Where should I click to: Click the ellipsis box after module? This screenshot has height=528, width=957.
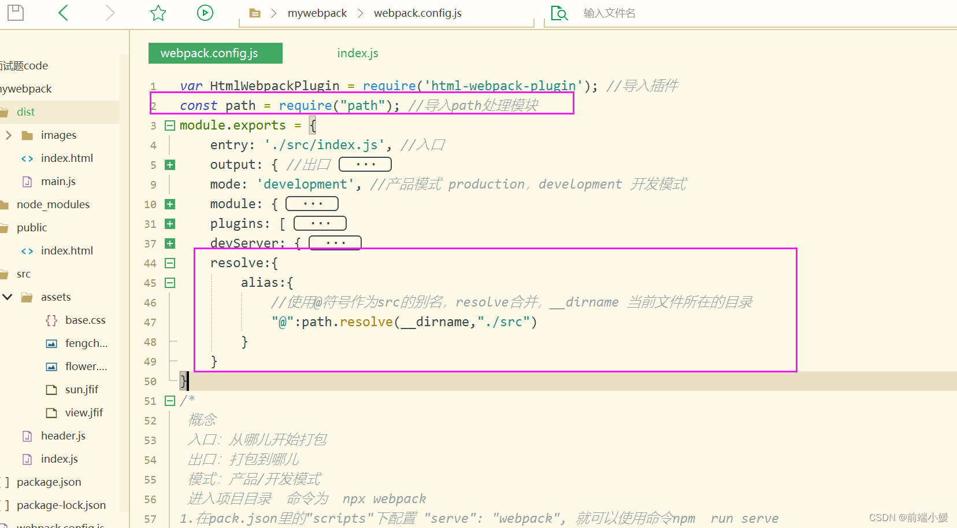coord(312,204)
